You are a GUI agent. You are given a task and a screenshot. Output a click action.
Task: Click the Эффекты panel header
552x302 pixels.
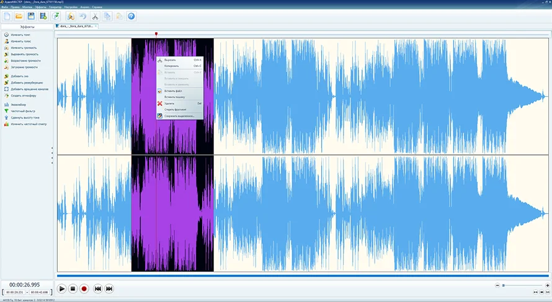27,27
